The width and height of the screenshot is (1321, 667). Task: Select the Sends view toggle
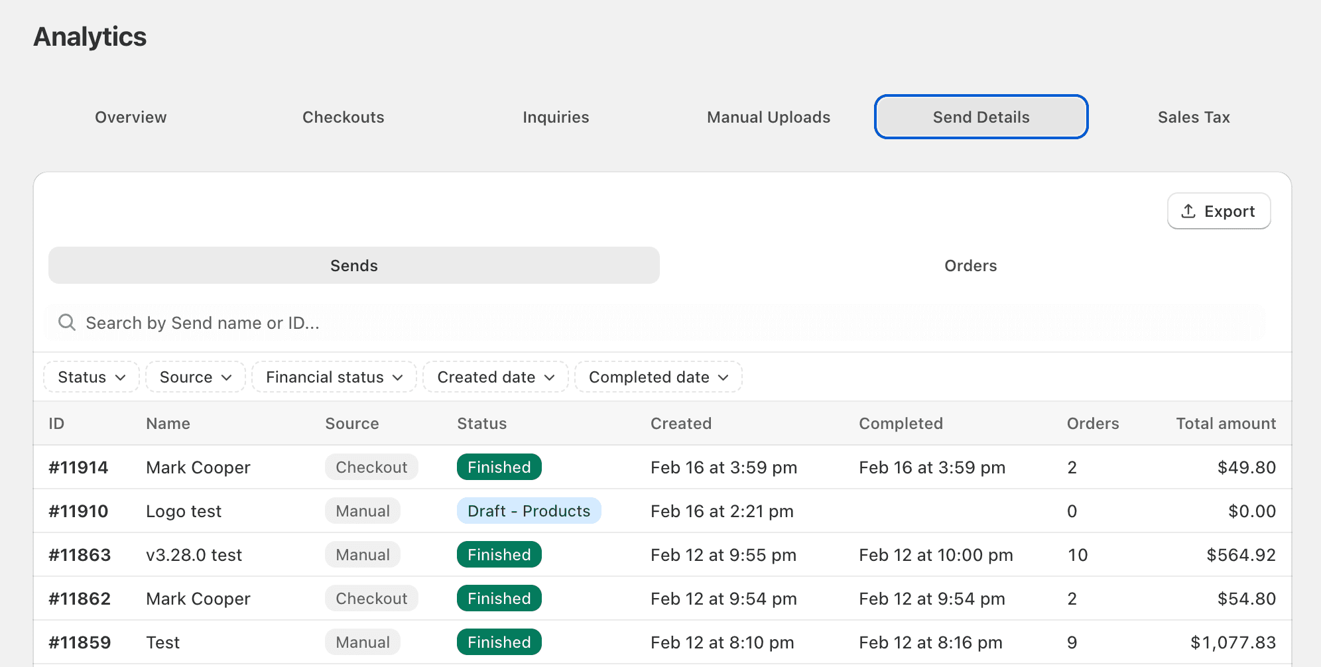pos(353,265)
